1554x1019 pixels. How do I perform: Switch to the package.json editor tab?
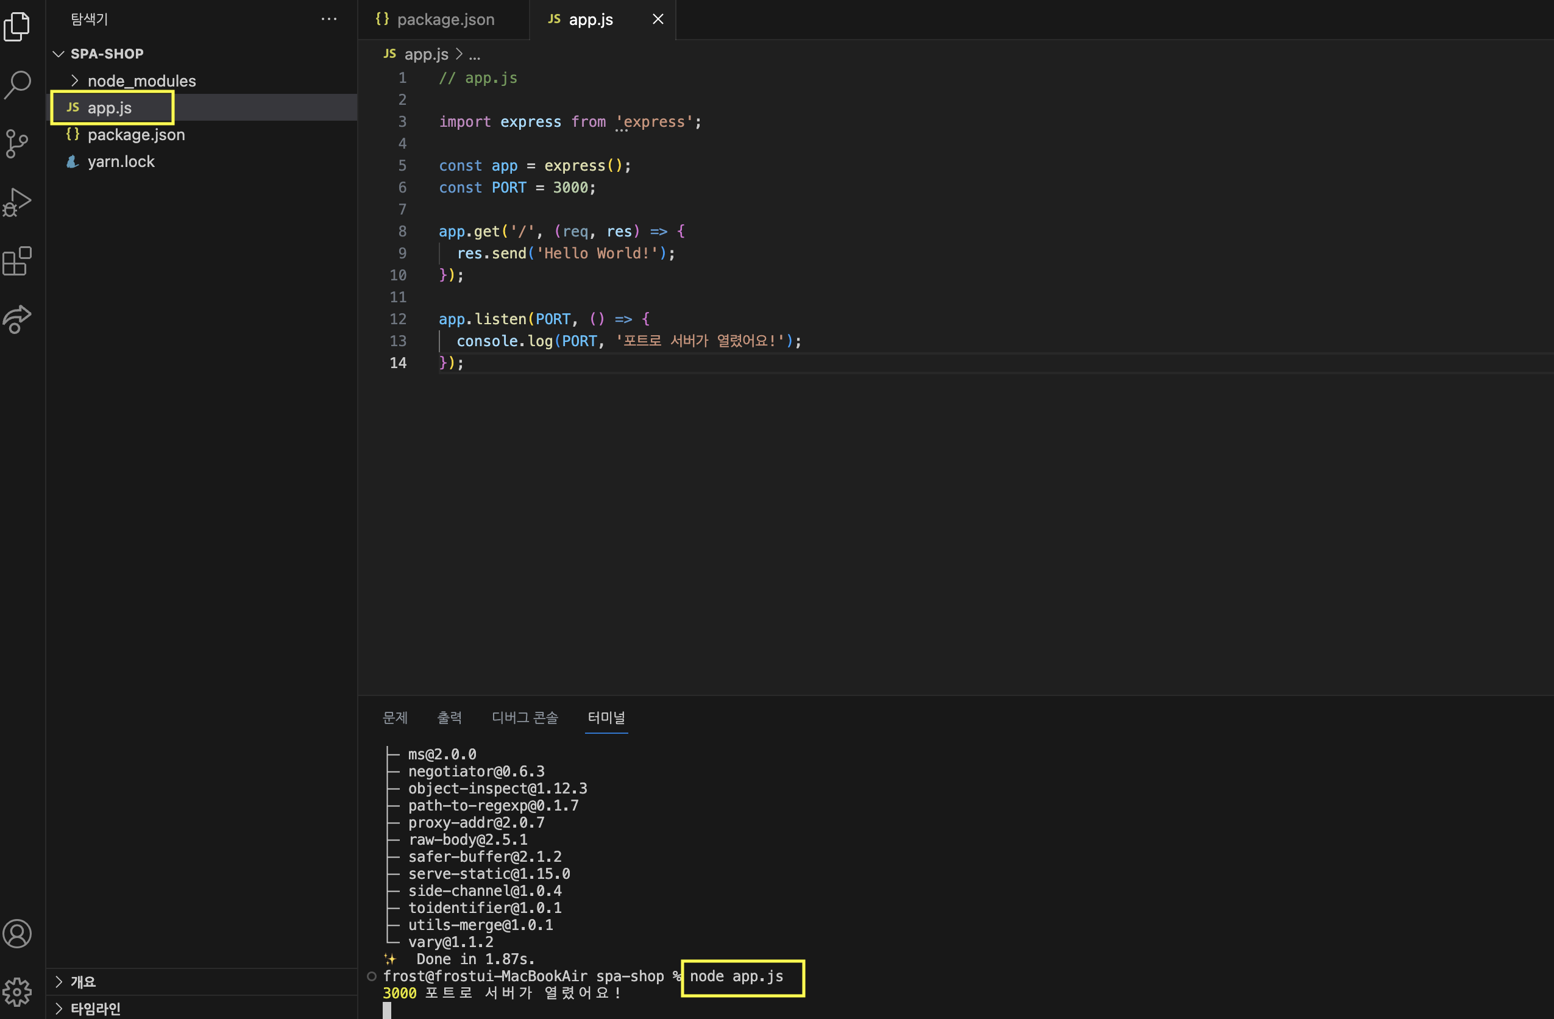click(x=445, y=20)
